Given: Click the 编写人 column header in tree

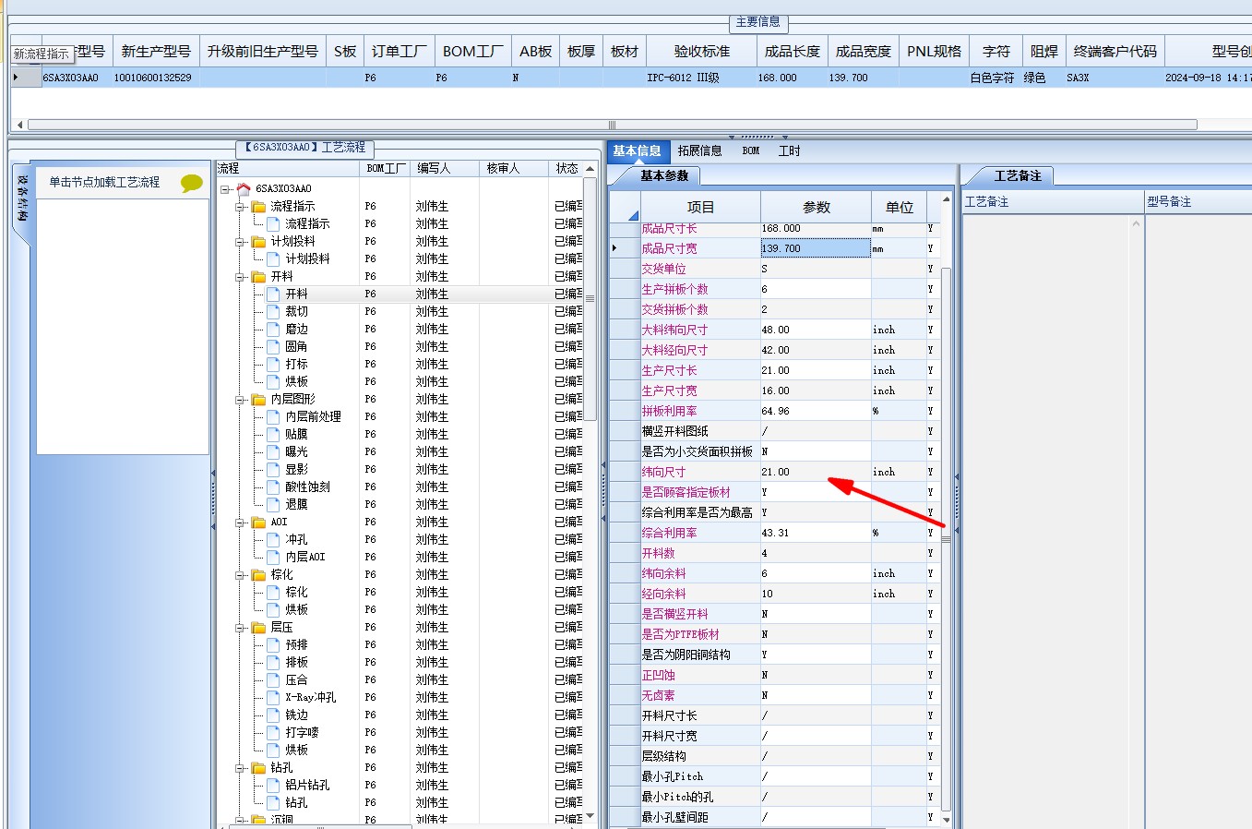Looking at the screenshot, I should (x=446, y=168).
